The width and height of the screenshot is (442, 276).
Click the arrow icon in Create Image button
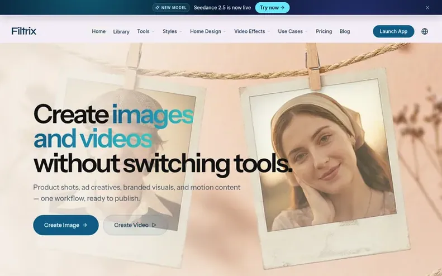coord(85,225)
